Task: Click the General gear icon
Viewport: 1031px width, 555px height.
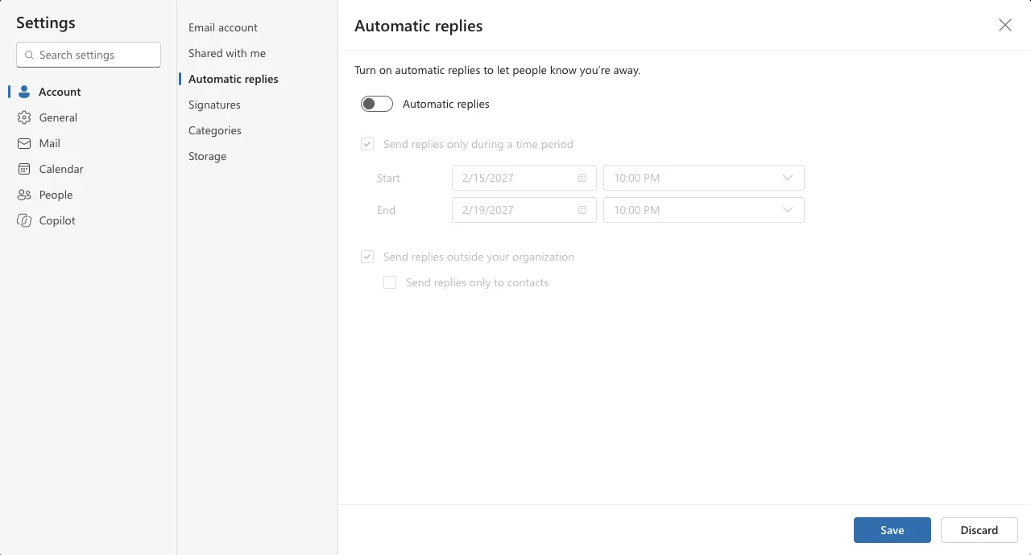Action: (x=24, y=117)
